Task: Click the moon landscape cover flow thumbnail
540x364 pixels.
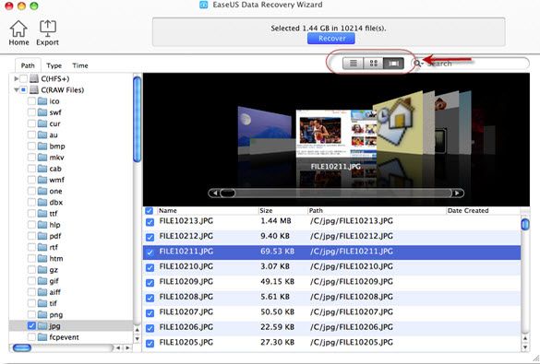Action: point(265,130)
